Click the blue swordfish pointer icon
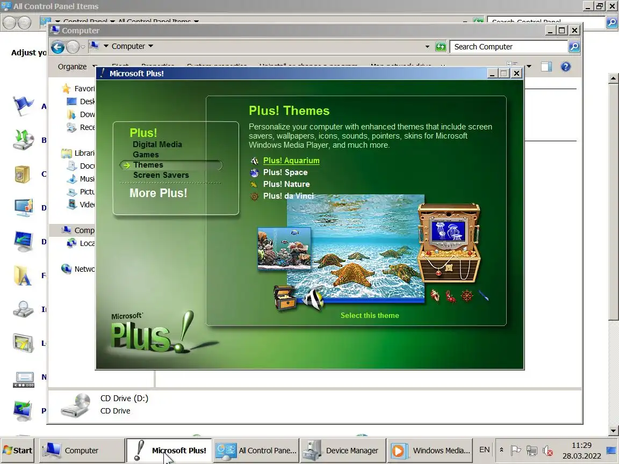This screenshot has width=619, height=464. (x=484, y=295)
